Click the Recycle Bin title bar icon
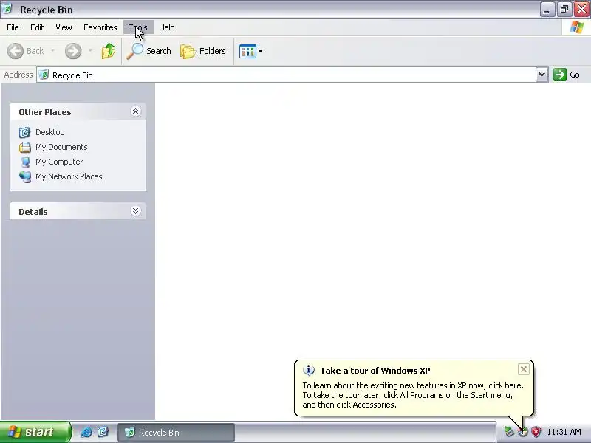 pyautogui.click(x=7, y=9)
